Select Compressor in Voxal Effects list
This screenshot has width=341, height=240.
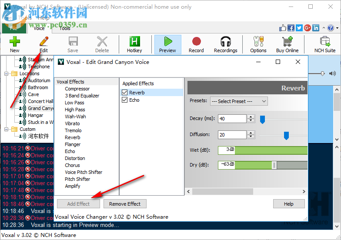click(x=77, y=89)
